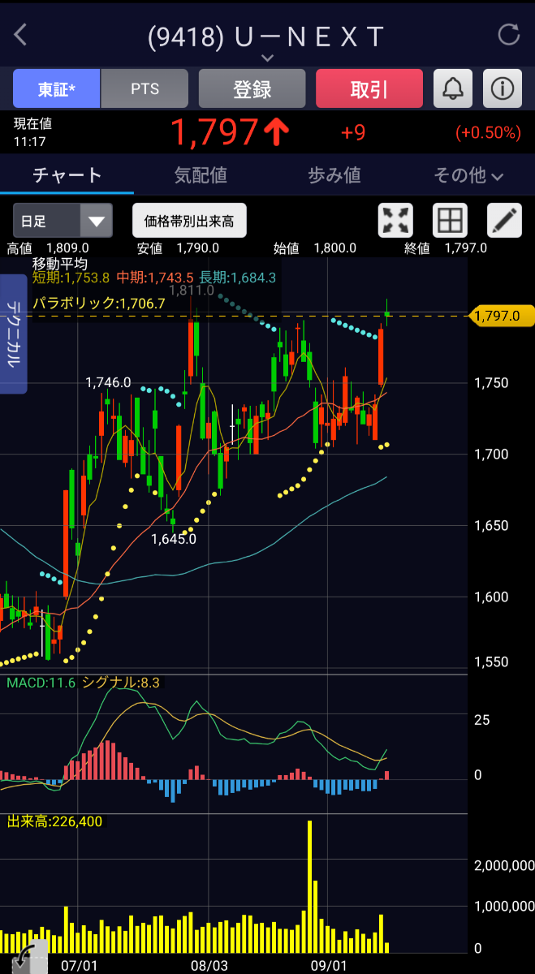Viewport: 535px width, 974px height.
Task: Tap the 中期:1,743.5 moving average label
Action: point(155,278)
